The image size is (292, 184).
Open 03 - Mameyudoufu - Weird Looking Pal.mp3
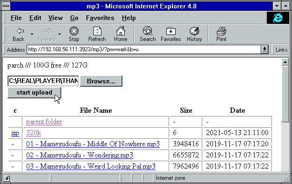click(91, 166)
